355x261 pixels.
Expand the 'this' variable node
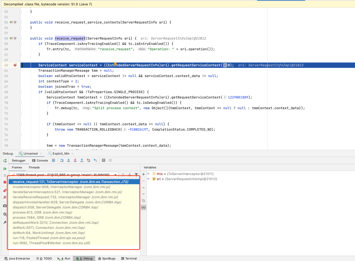[x=149, y=174]
